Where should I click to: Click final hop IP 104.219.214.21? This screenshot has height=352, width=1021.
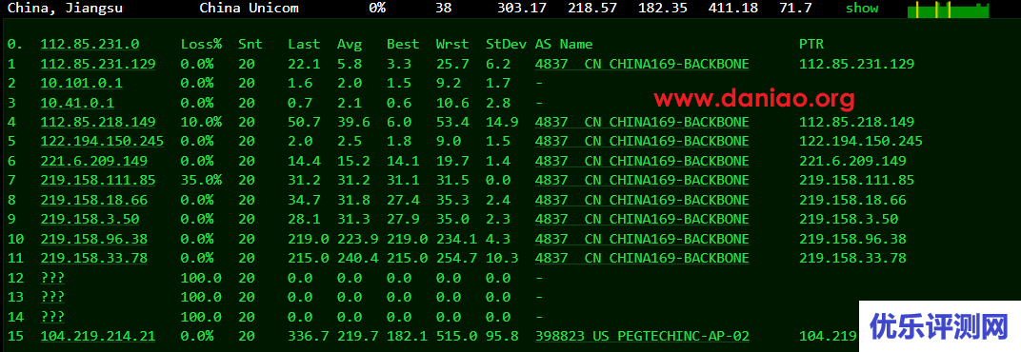coord(98,337)
